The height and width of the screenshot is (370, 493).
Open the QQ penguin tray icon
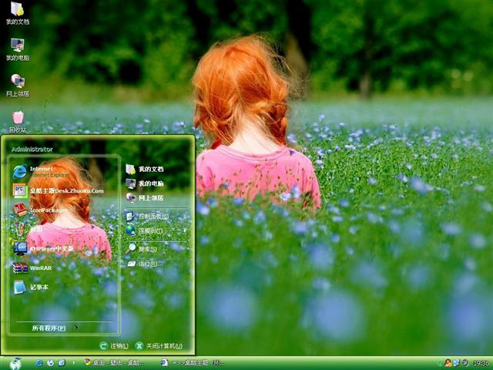coord(448,363)
